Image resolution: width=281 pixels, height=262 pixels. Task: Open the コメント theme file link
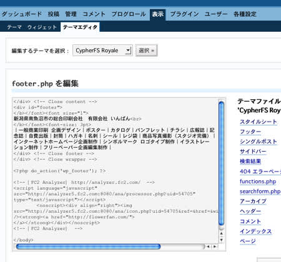[250, 221]
